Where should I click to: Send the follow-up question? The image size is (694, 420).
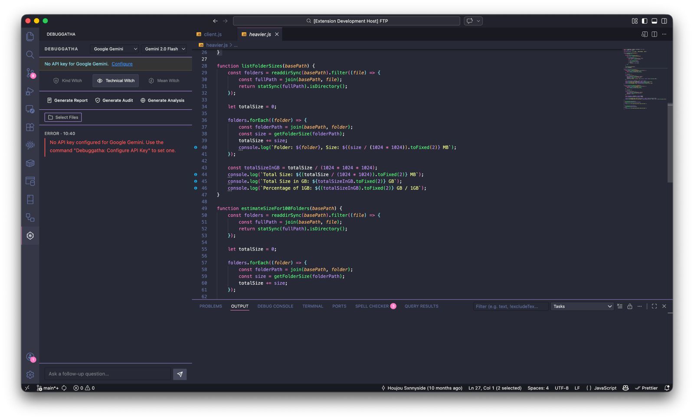(x=180, y=374)
